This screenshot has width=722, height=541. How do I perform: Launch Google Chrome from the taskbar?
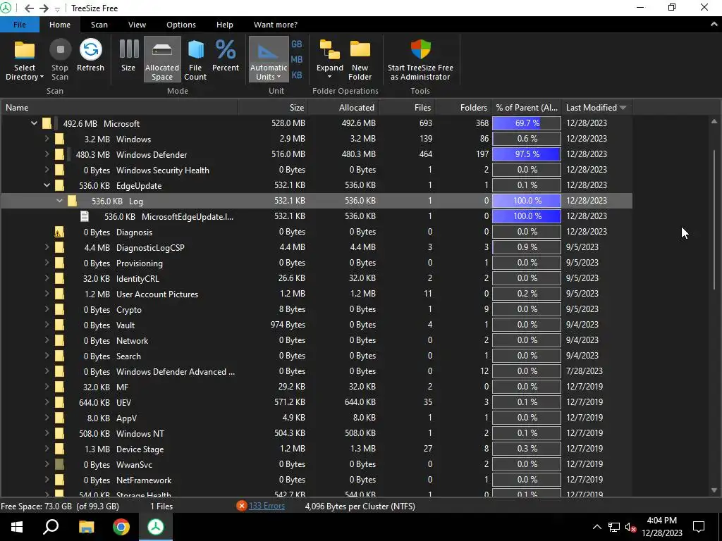pos(121,527)
